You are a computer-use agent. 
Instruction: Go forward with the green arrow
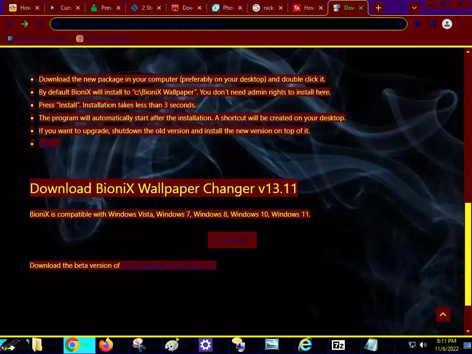click(x=25, y=24)
